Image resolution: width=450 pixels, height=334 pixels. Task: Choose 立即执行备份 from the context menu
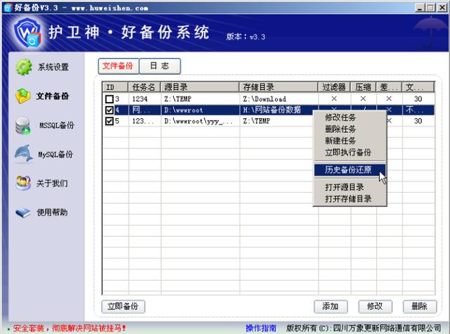pyautogui.click(x=348, y=153)
